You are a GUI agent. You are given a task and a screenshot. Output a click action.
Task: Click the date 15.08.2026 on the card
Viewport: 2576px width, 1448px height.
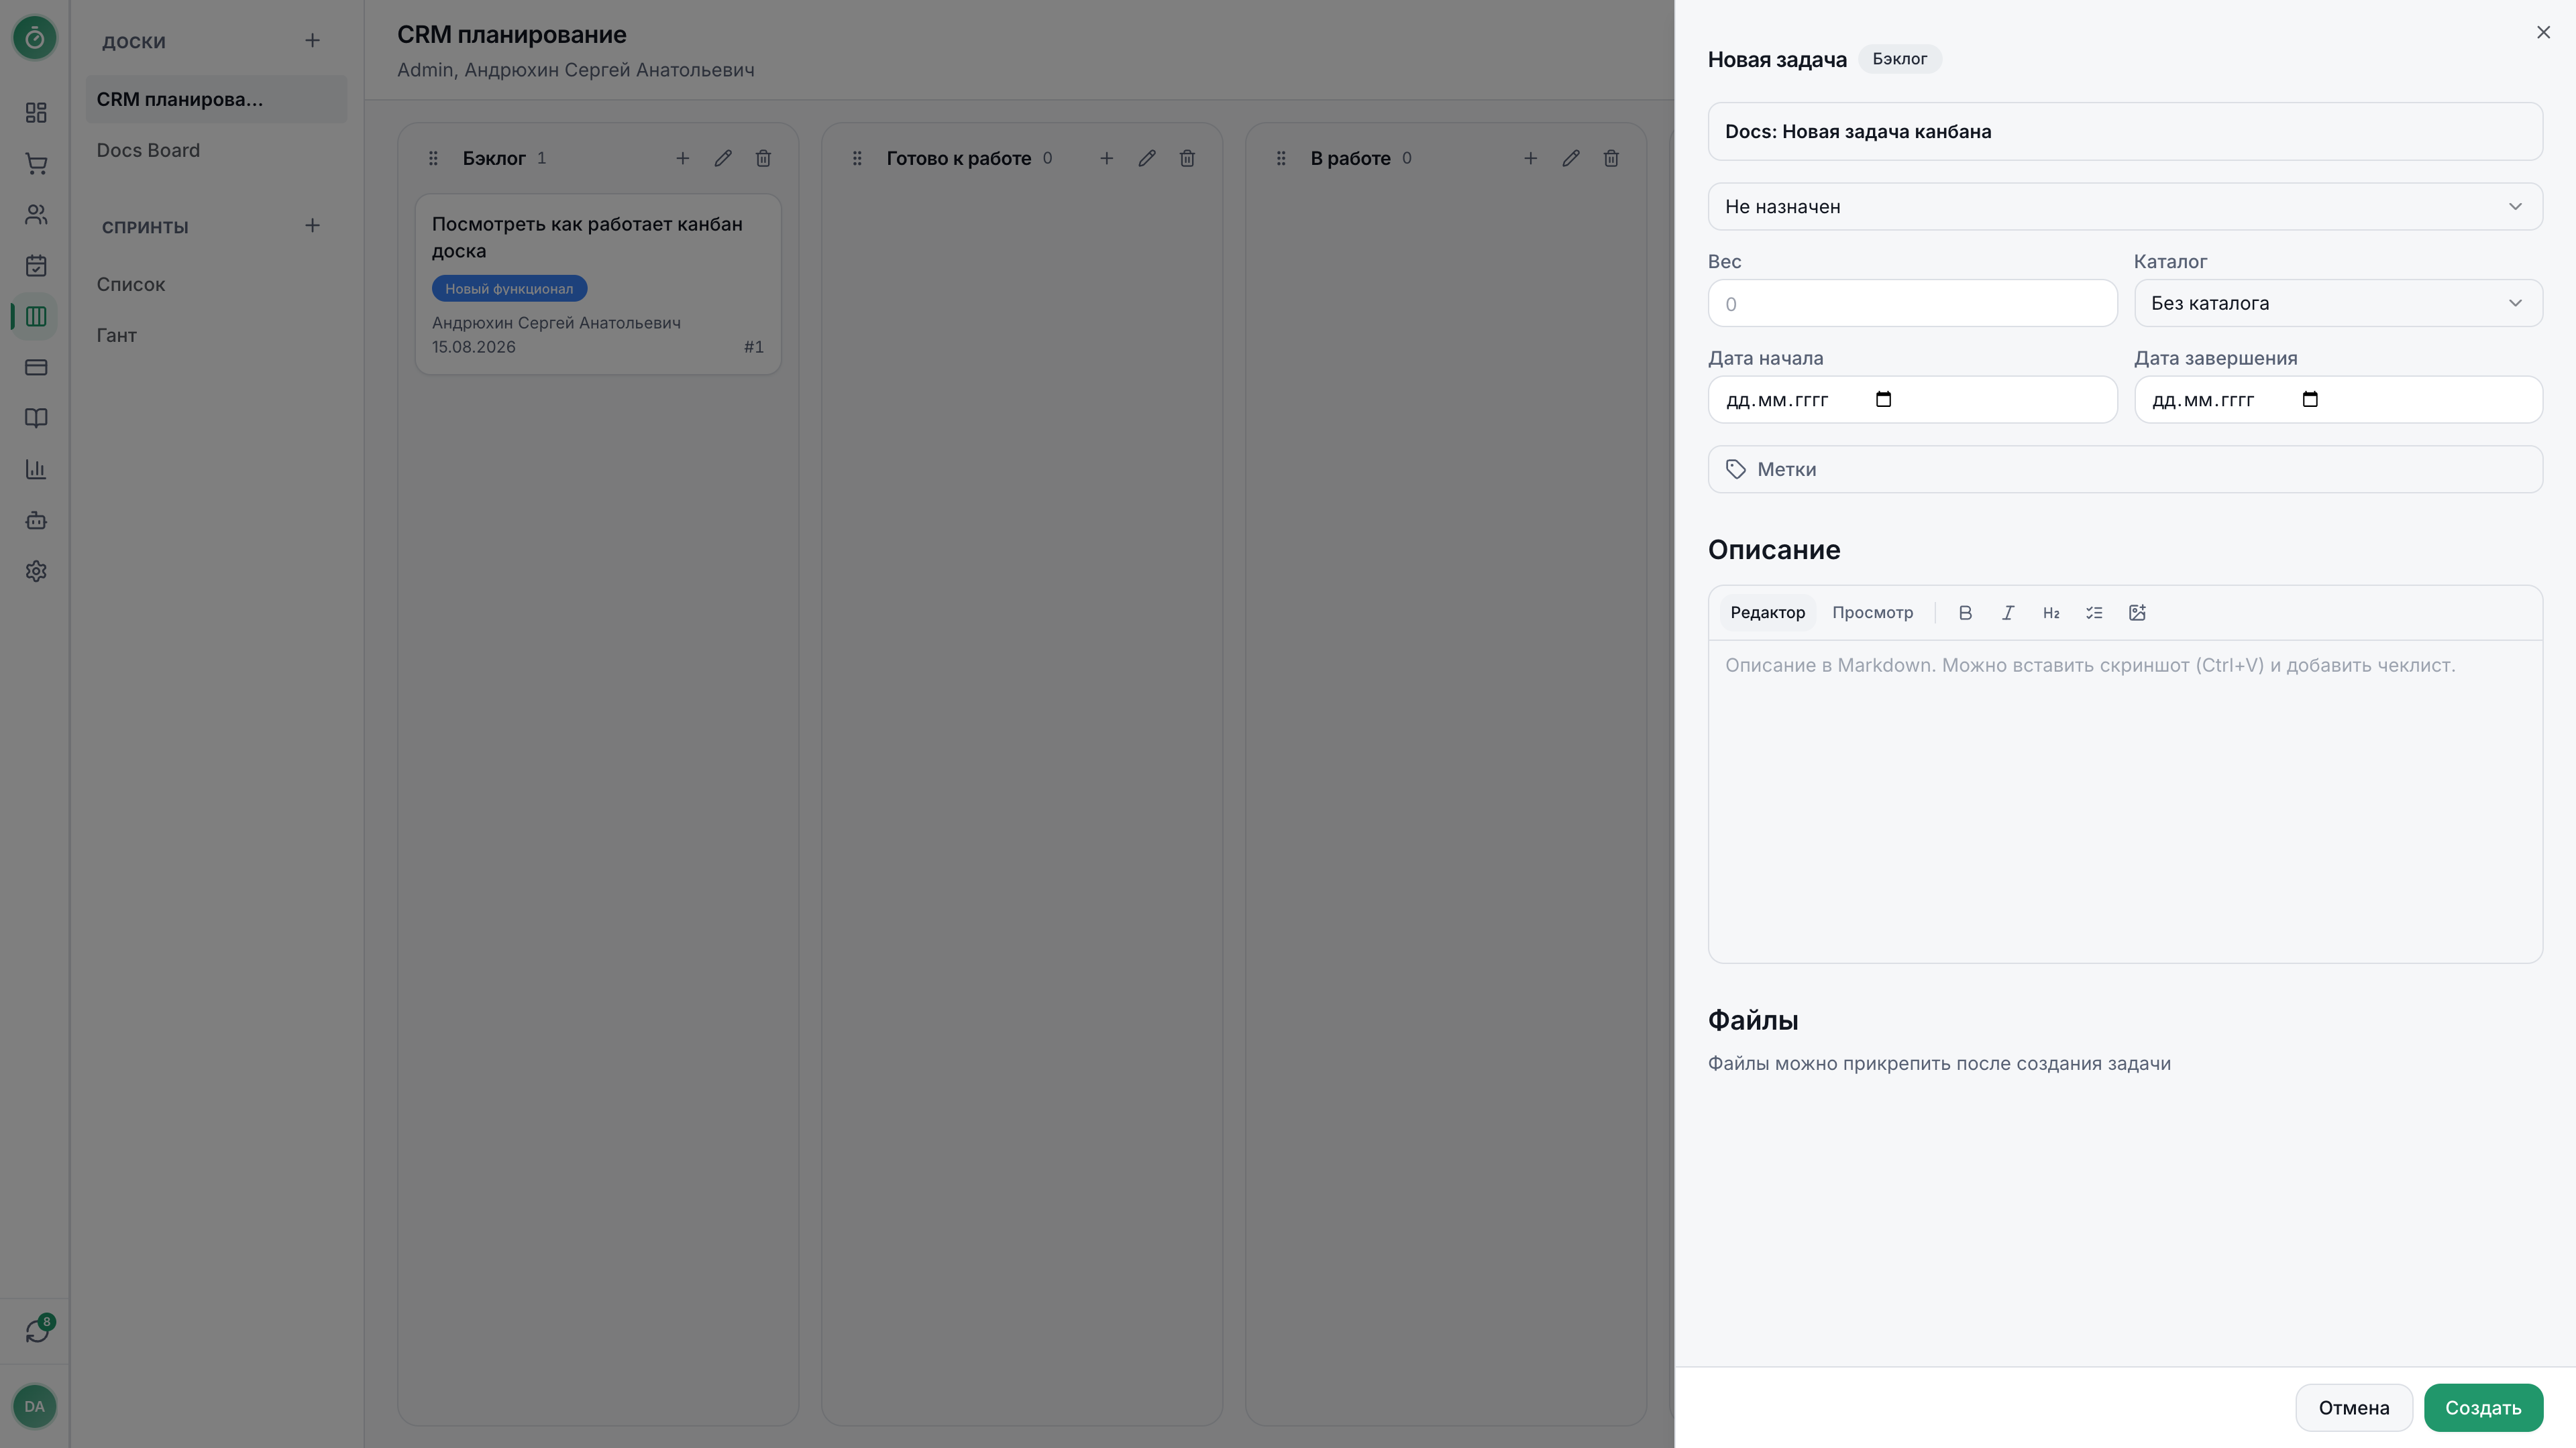point(474,348)
